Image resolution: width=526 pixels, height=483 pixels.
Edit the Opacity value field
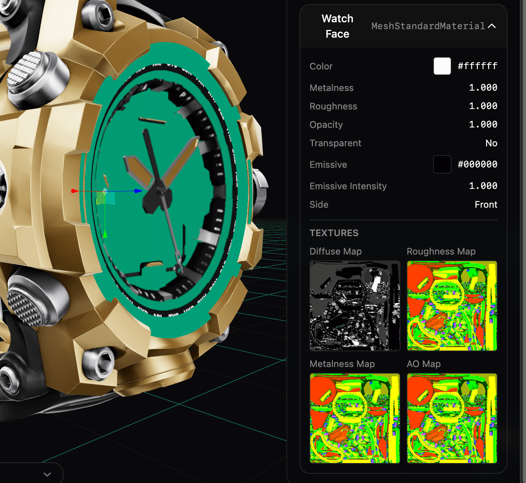pos(483,124)
